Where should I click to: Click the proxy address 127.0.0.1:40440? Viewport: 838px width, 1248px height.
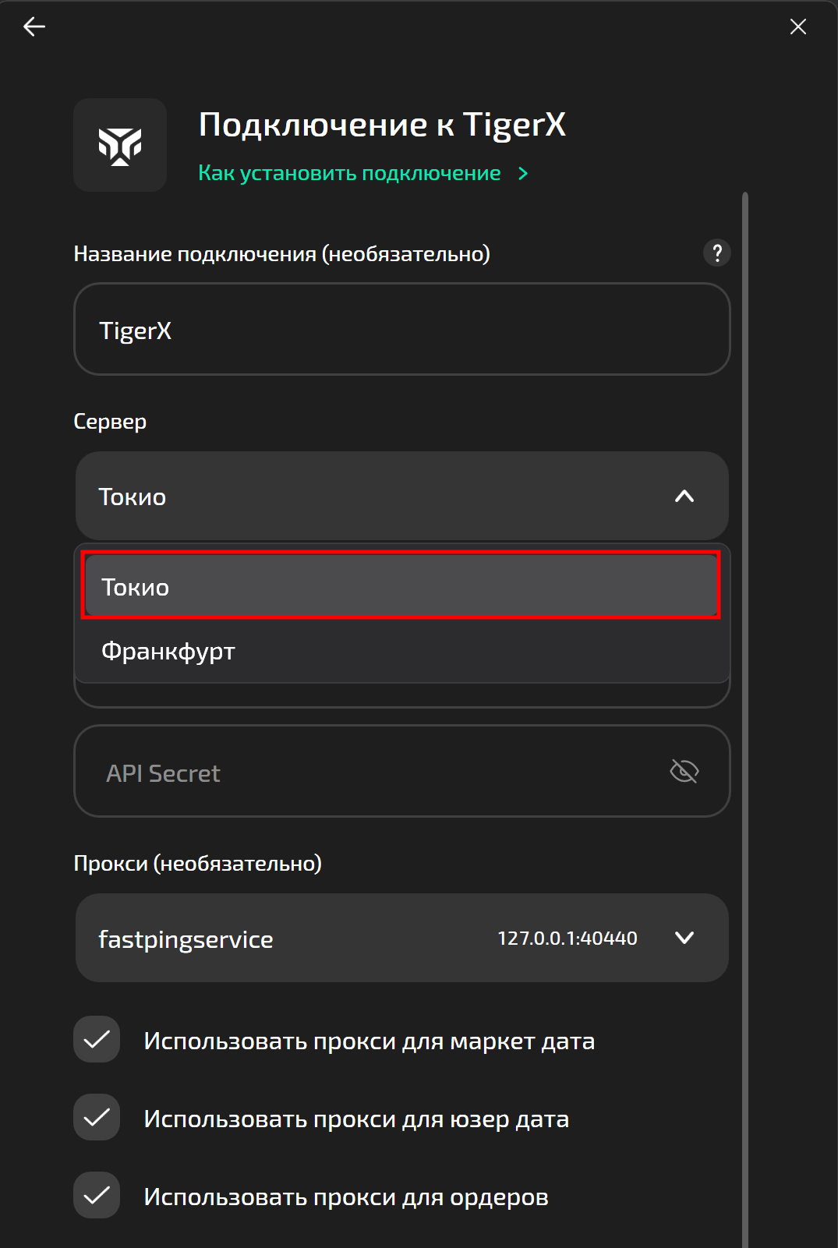pos(567,939)
